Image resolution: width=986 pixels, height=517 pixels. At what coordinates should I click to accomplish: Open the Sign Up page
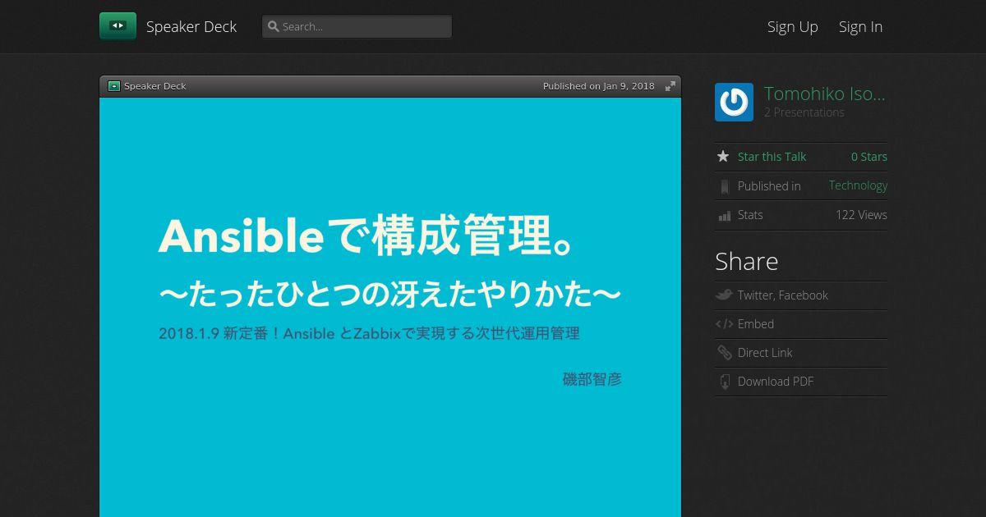click(x=792, y=27)
